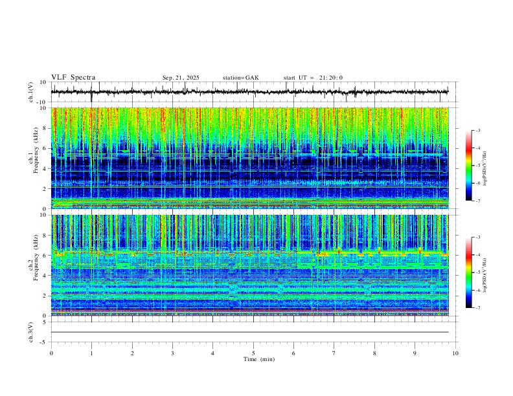Click the 'start UT = 21:20:0' label
This screenshot has width=513, height=396.
click(x=313, y=78)
